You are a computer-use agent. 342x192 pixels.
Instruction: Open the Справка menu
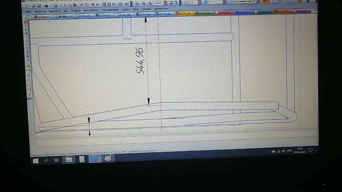[x=146, y=9]
